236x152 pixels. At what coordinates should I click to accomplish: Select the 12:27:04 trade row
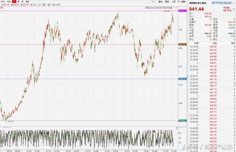(212, 89)
